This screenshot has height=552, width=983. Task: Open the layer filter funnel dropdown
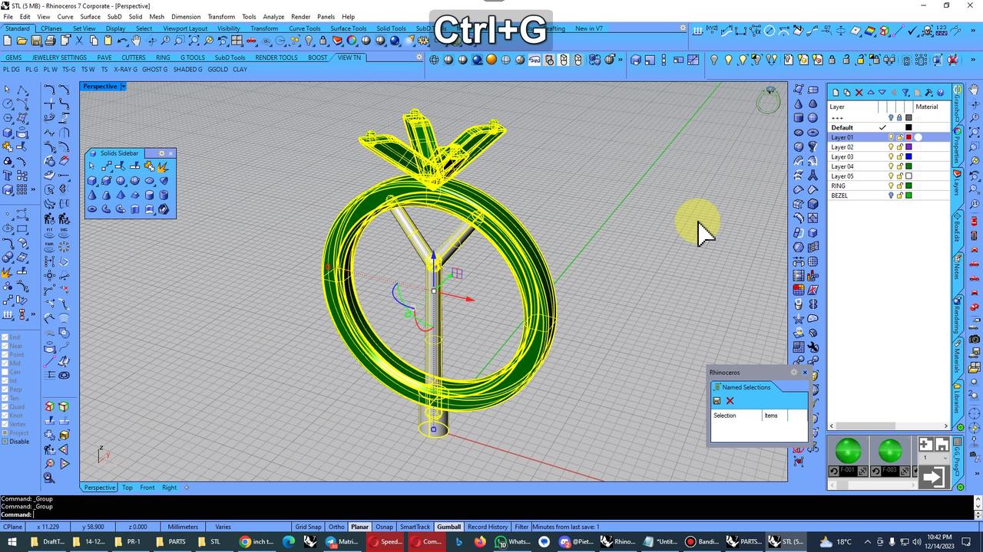tap(906, 93)
